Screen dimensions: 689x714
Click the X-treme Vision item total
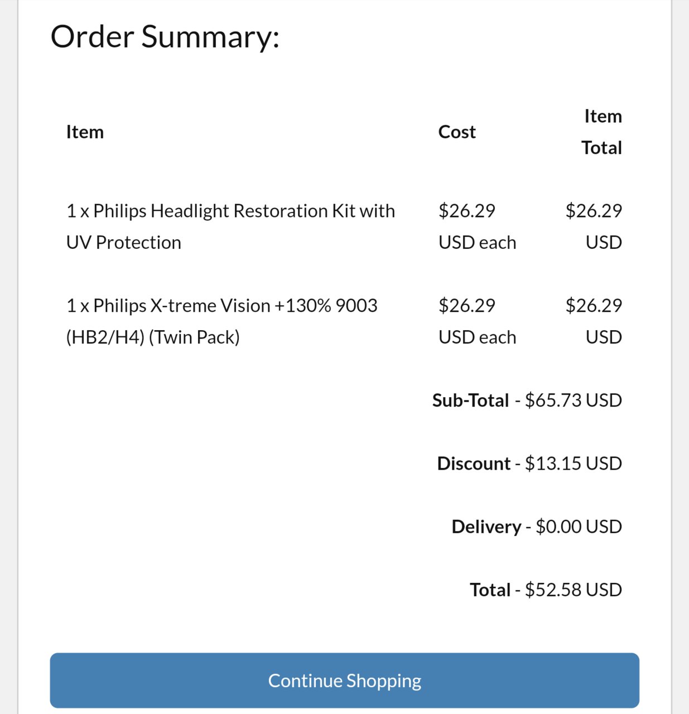[594, 321]
